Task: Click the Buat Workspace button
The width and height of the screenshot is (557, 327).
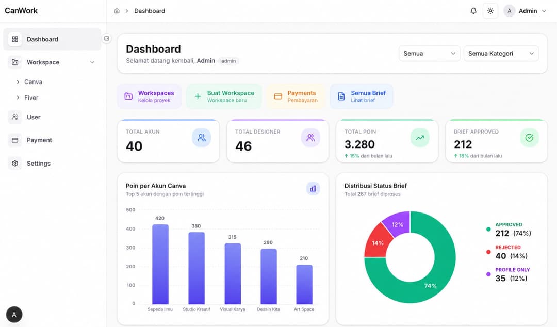Action: point(224,96)
